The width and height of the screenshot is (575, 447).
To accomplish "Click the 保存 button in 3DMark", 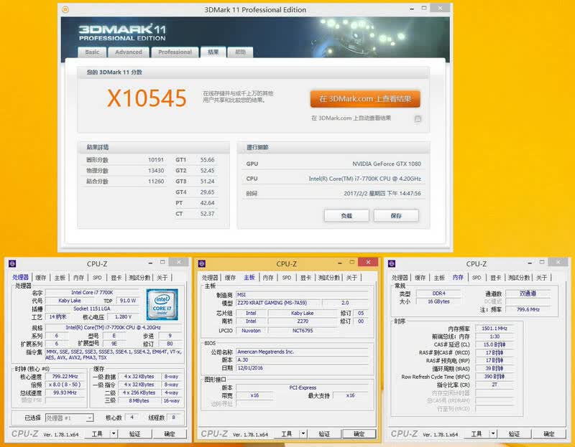I will coord(396,216).
